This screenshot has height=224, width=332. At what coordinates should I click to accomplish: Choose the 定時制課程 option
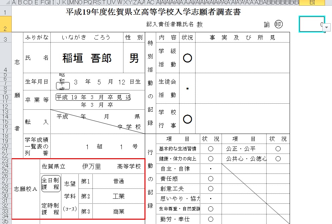(x=50, y=209)
